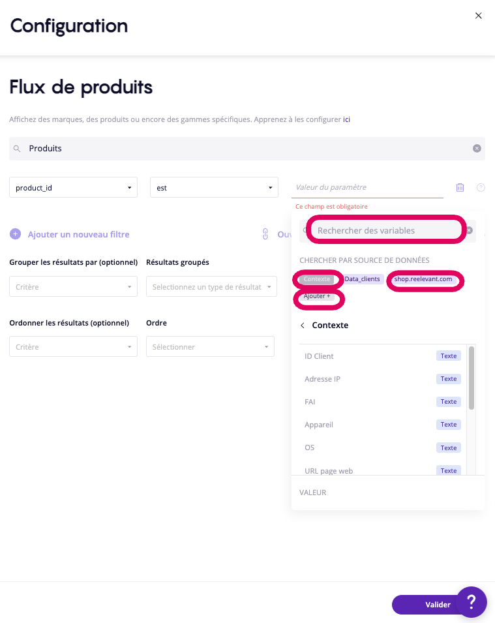Clear the Produits search field
This screenshot has height=623, width=495.
477,149
